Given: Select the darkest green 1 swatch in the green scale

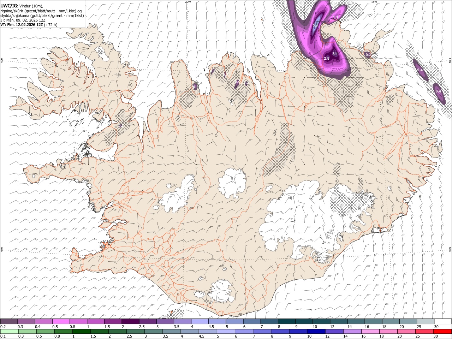Looking at the screenshot, I should pyautogui.click(x=81, y=331).
